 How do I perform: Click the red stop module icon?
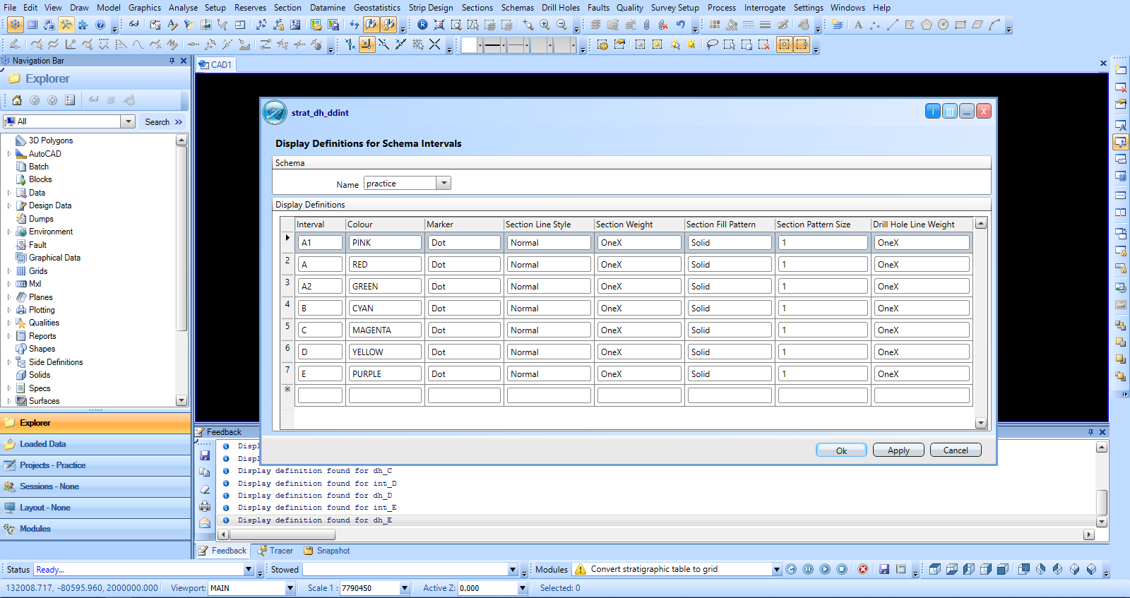tap(862, 569)
